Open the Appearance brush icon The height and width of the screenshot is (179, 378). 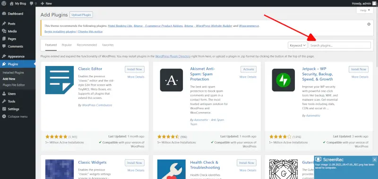tap(4, 57)
